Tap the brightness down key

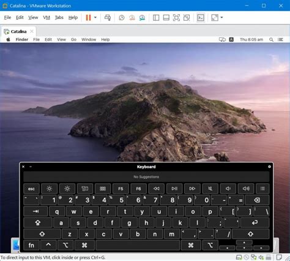[x=49, y=189]
